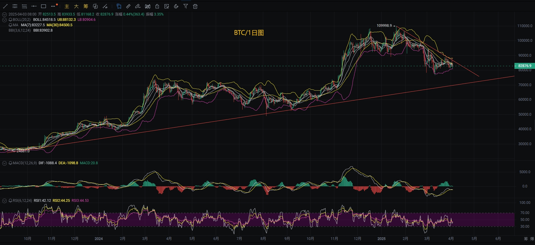Click the trash delete drawings icon
The height and width of the screenshot is (245, 535).
pyautogui.click(x=195, y=6)
